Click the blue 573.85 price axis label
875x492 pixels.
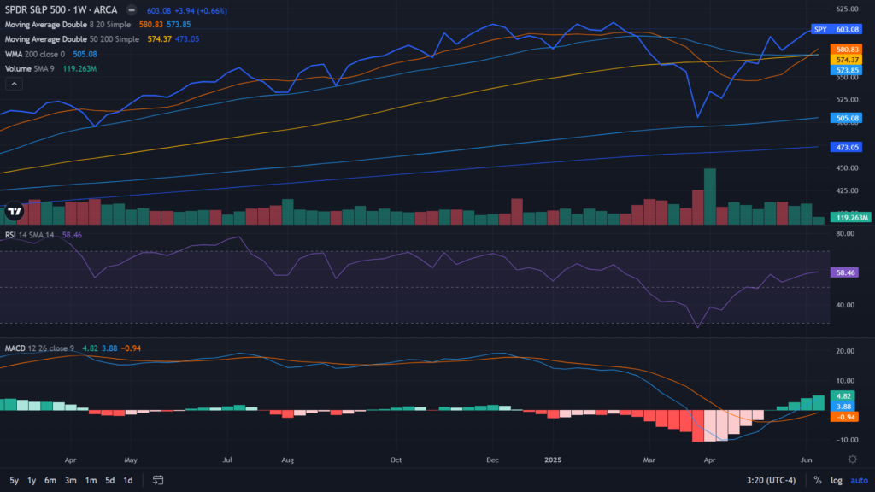847,70
